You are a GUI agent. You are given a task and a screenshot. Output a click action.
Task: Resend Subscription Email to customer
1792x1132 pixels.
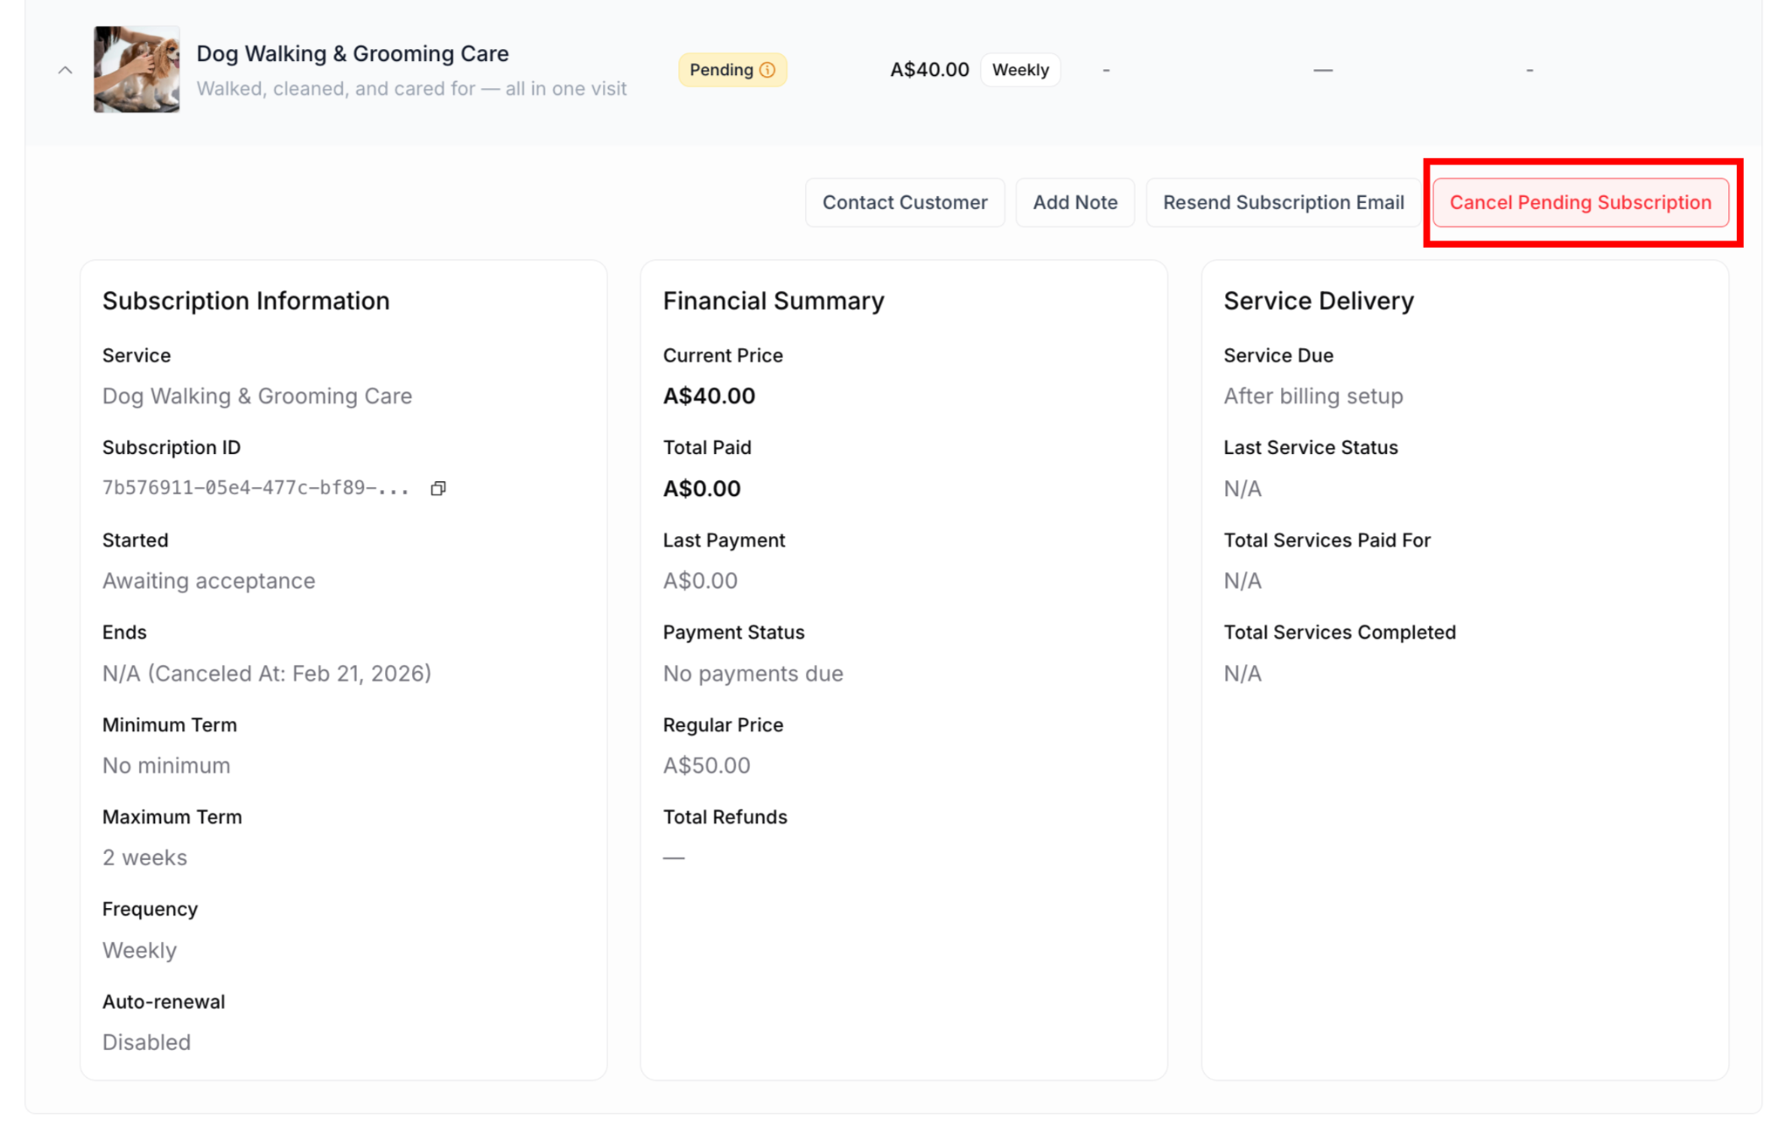pyautogui.click(x=1283, y=202)
